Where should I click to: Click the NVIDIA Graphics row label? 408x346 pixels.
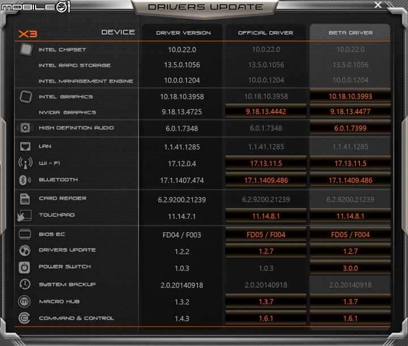tap(67, 112)
